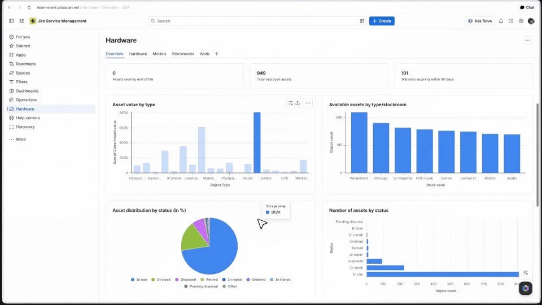Open the Rovo floating assistant button

tap(526, 288)
